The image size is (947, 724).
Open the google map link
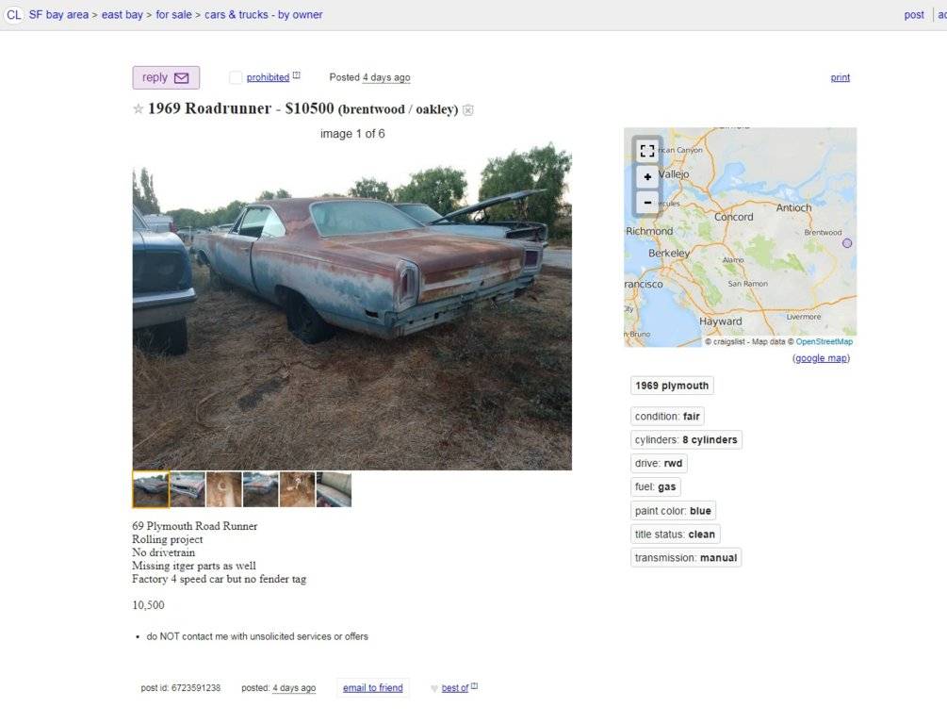click(822, 358)
